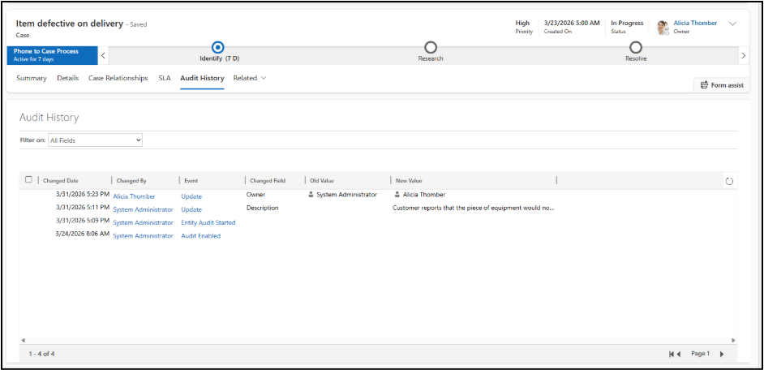The height and width of the screenshot is (370, 764).
Task: Click the refresh icon in audit grid
Action: coord(729,181)
